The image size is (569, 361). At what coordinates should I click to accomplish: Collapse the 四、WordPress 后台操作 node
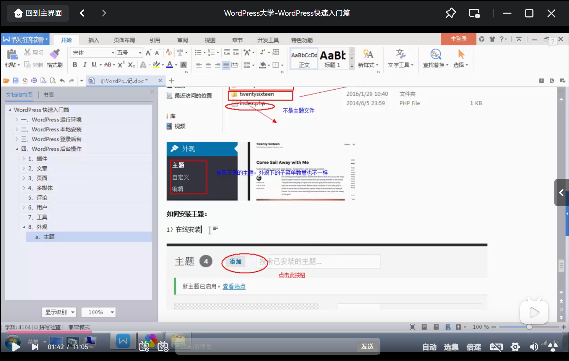[x=17, y=149]
